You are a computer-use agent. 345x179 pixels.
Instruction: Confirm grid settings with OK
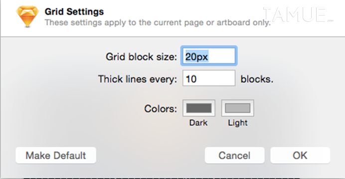(300, 155)
